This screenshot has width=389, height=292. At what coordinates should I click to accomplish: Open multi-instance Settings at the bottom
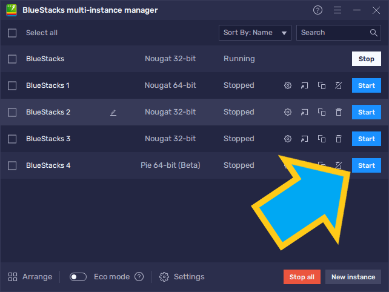click(x=182, y=277)
